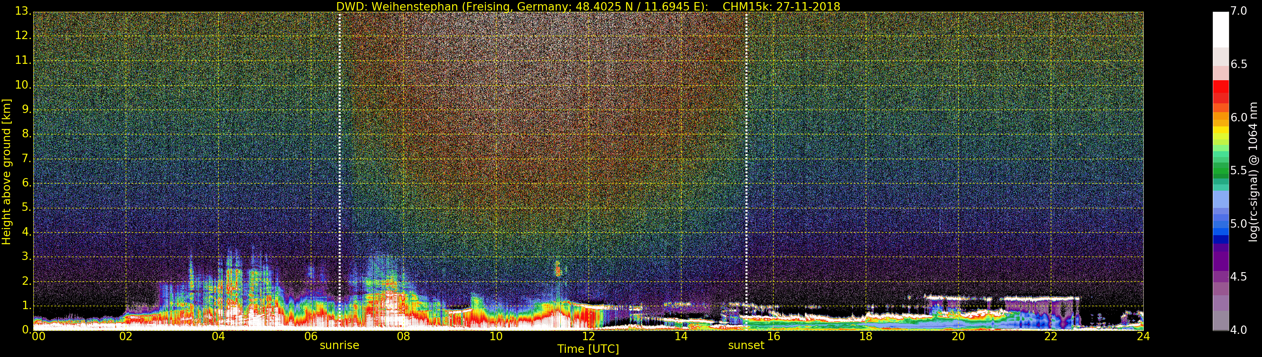1262x357 pixels.
Task: Click the 24 tick label on the time axis
Action: (x=1143, y=336)
